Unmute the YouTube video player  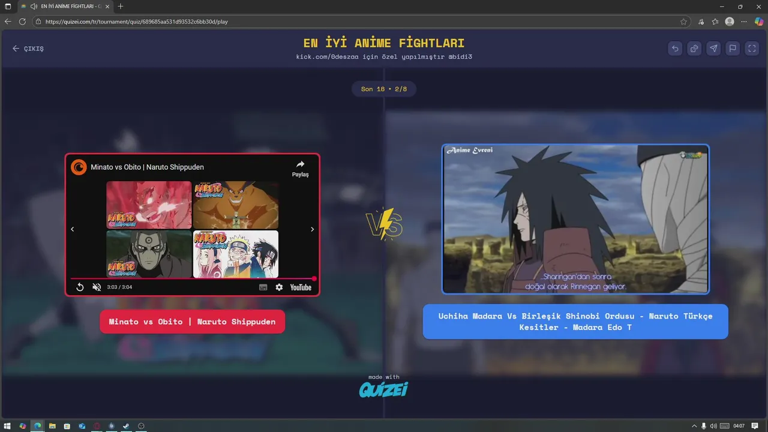click(x=97, y=287)
